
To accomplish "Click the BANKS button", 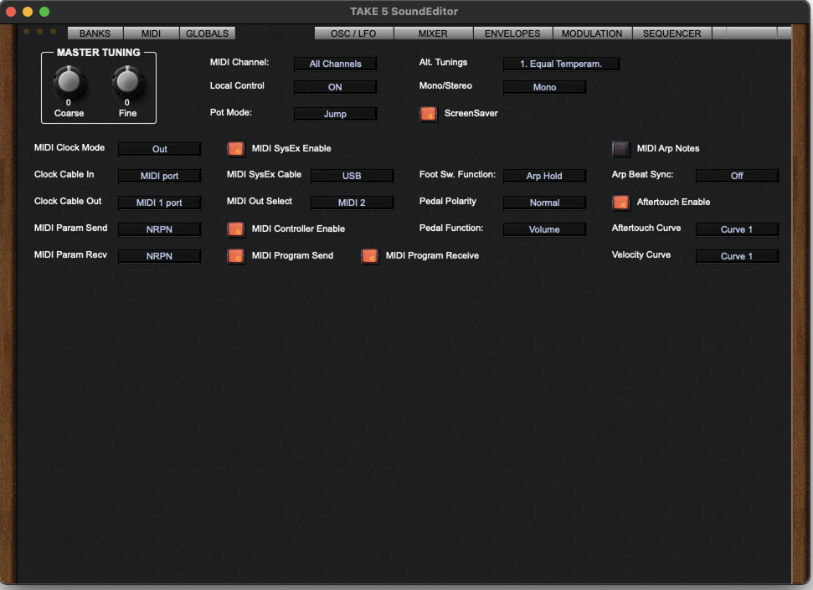I will tap(95, 33).
